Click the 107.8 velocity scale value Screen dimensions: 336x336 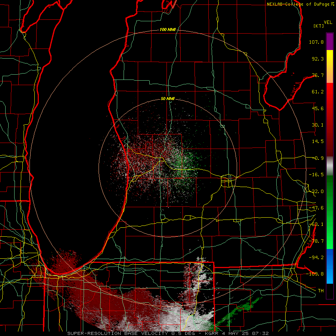click(x=316, y=42)
